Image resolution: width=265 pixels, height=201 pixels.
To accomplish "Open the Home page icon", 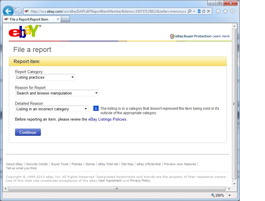I will tap(218, 11).
